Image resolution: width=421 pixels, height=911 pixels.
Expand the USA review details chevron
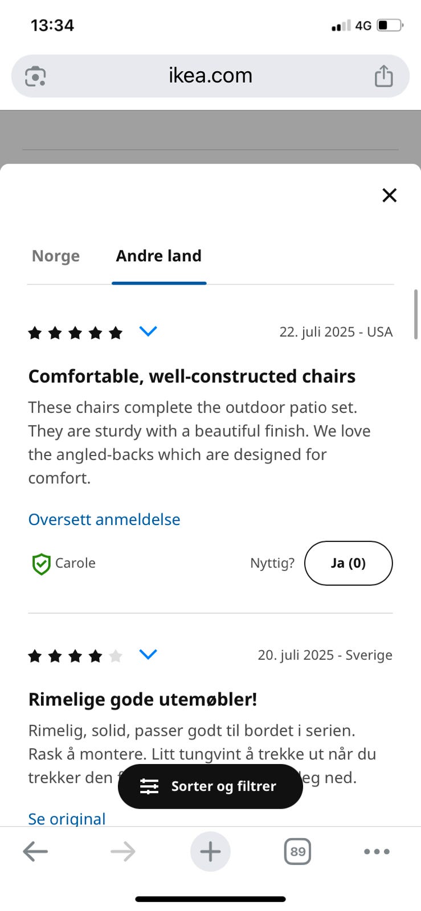coord(148,331)
